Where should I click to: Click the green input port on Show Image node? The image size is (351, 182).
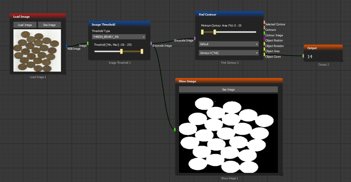pos(175,130)
